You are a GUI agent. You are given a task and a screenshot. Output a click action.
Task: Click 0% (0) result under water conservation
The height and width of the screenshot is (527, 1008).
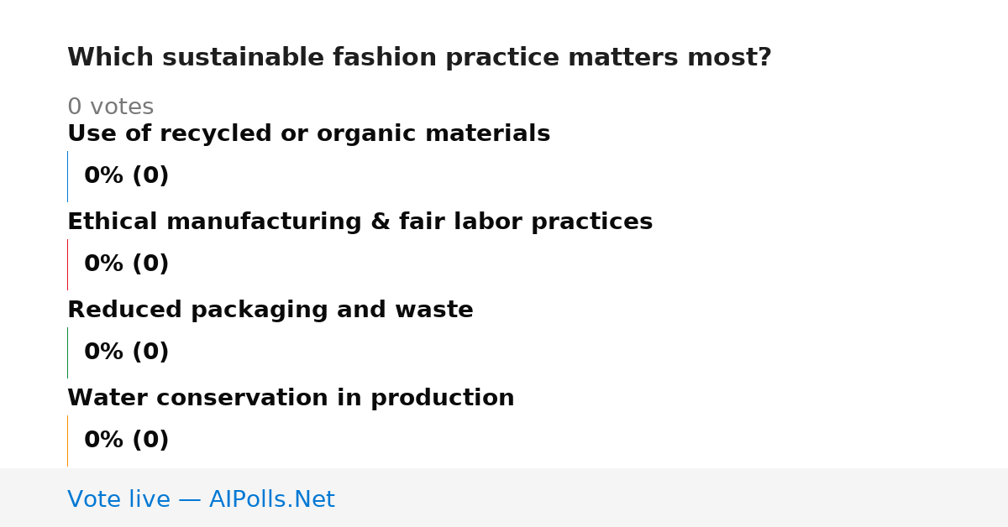pos(126,441)
